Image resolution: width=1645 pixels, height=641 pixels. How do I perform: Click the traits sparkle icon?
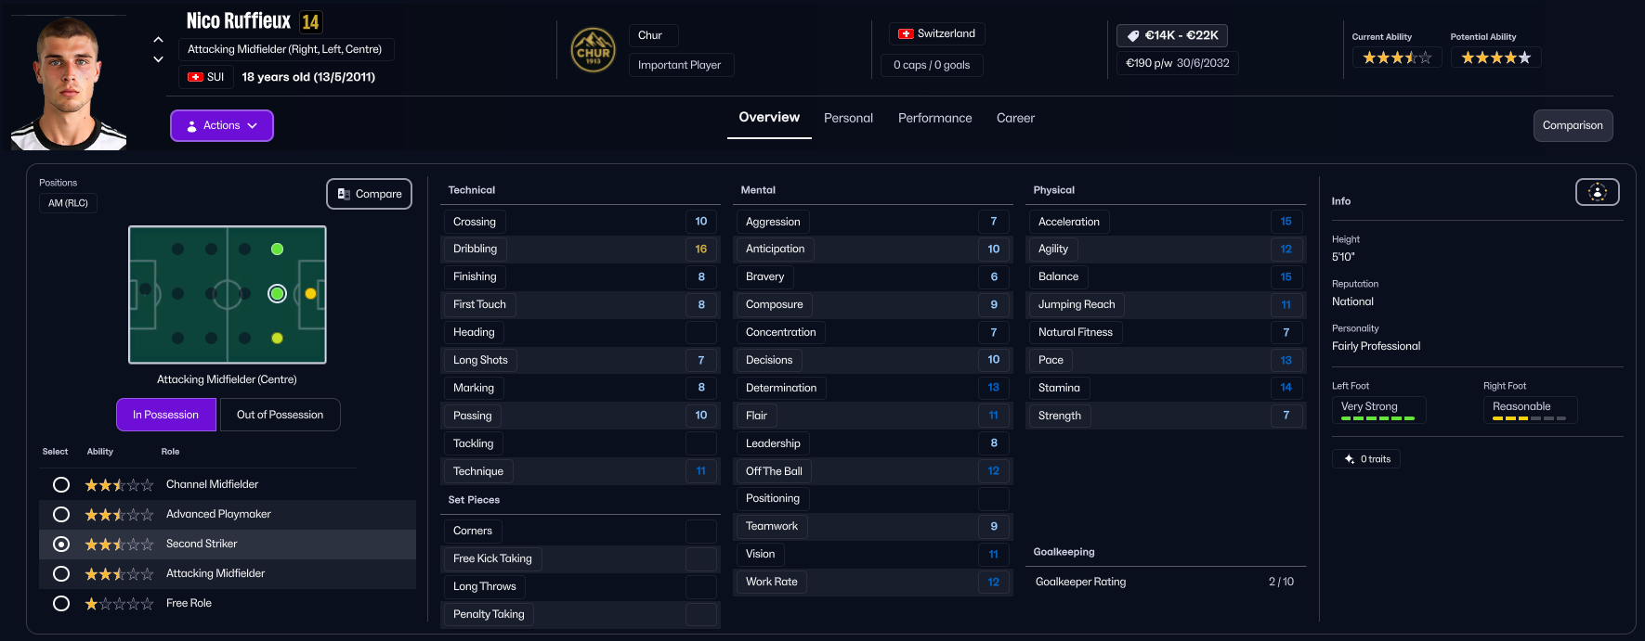1350,459
